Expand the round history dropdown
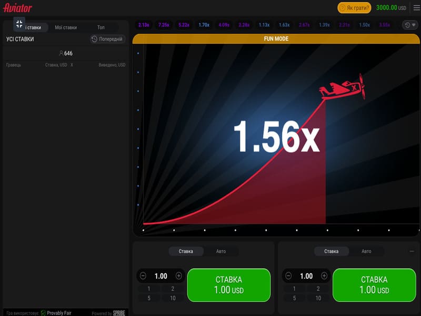421x316 pixels. coord(410,25)
